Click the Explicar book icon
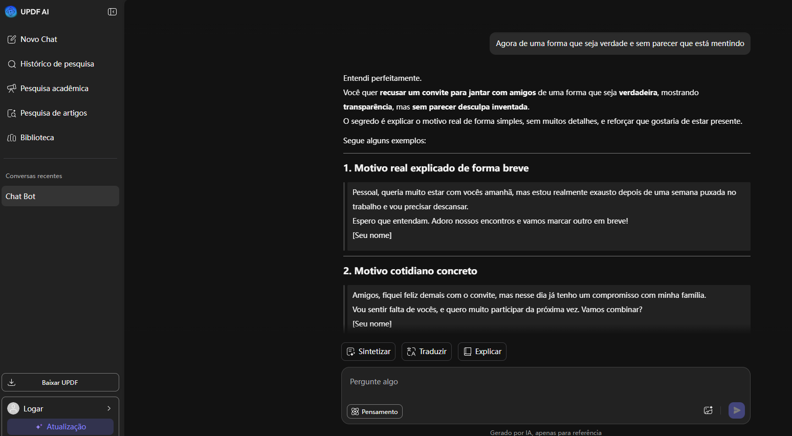 pyautogui.click(x=468, y=352)
